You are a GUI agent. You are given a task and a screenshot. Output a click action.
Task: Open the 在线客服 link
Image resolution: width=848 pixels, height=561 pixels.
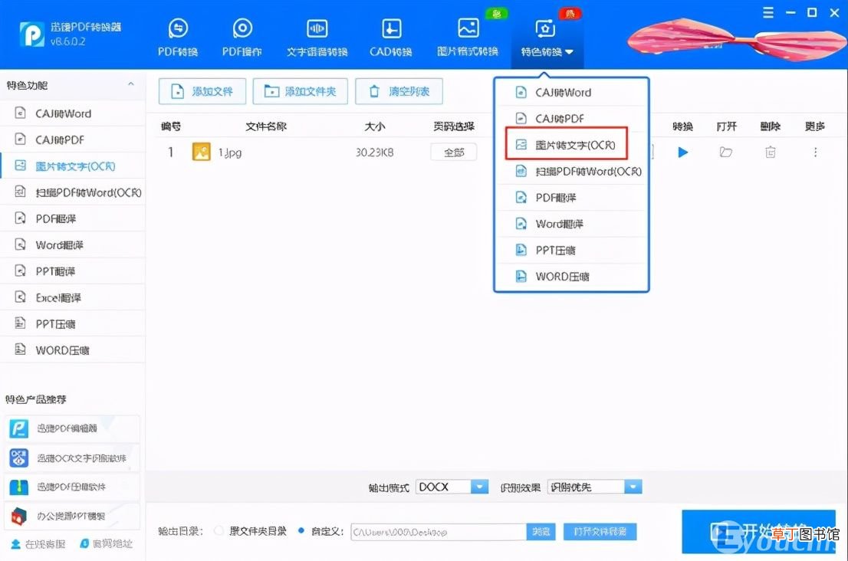[x=38, y=543]
